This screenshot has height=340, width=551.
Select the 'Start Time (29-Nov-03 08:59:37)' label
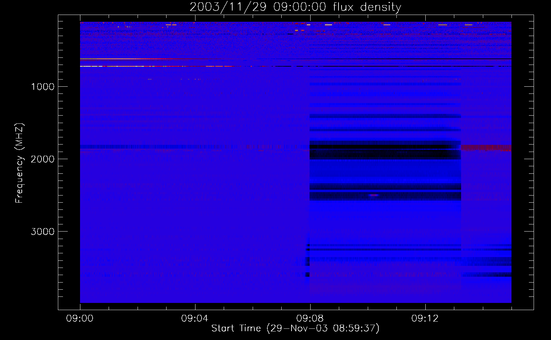[x=295, y=328]
